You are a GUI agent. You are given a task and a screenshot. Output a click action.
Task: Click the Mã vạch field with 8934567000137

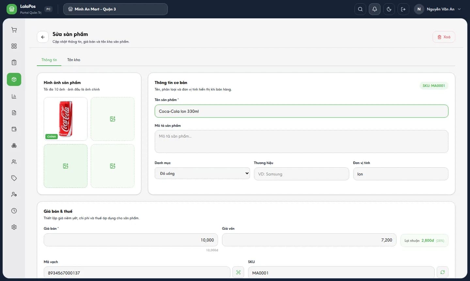pos(137,273)
